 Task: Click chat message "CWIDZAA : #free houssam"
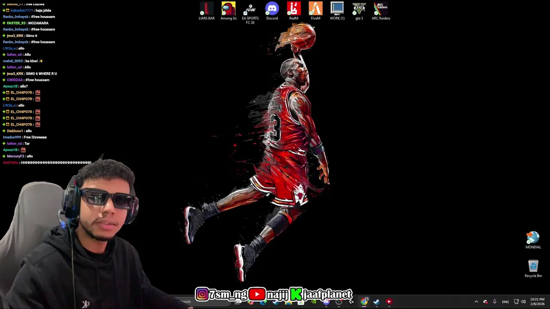[x=26, y=80]
